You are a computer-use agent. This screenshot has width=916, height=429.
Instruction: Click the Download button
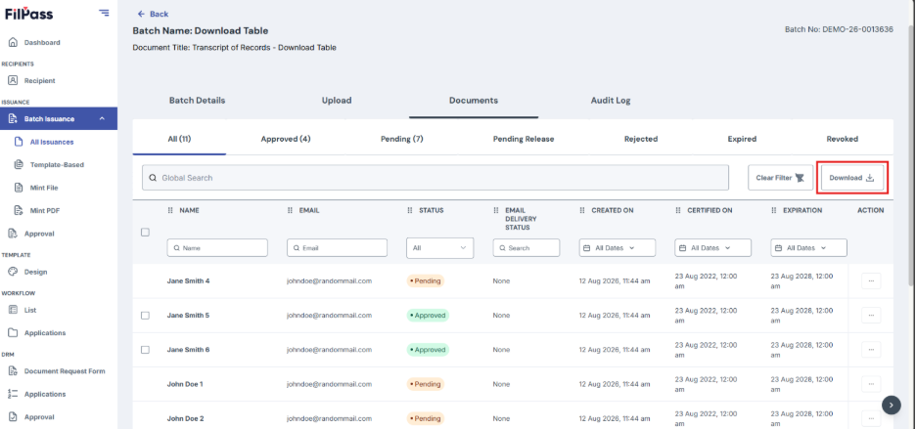(x=851, y=178)
